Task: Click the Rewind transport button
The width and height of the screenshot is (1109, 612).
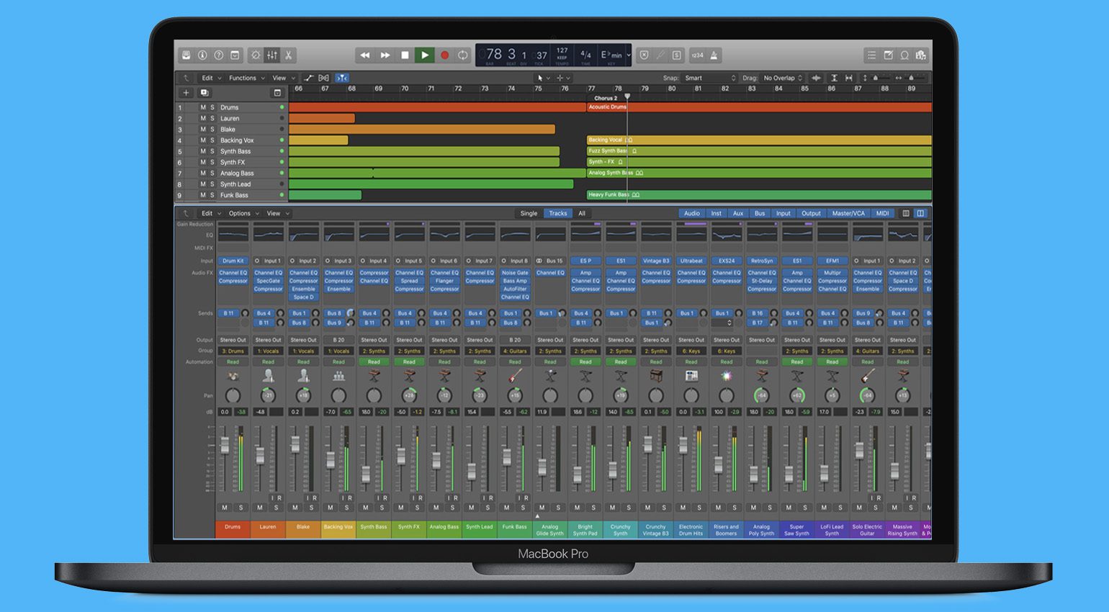Action: [365, 55]
